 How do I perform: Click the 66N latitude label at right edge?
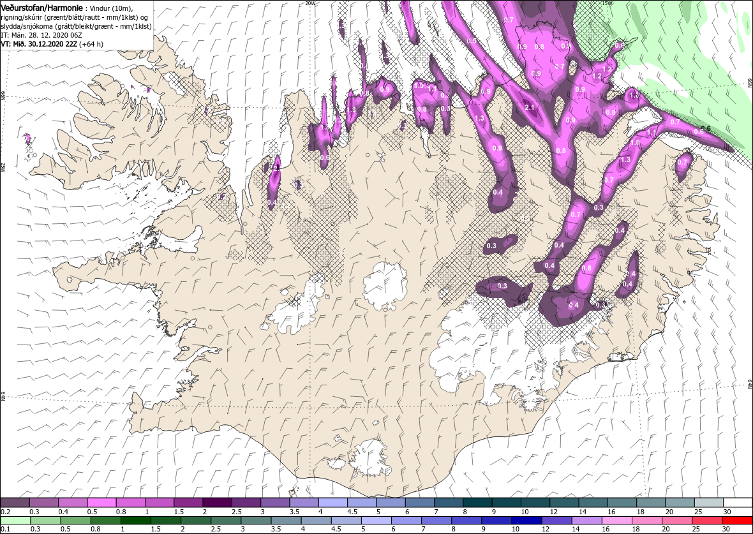tap(749, 82)
